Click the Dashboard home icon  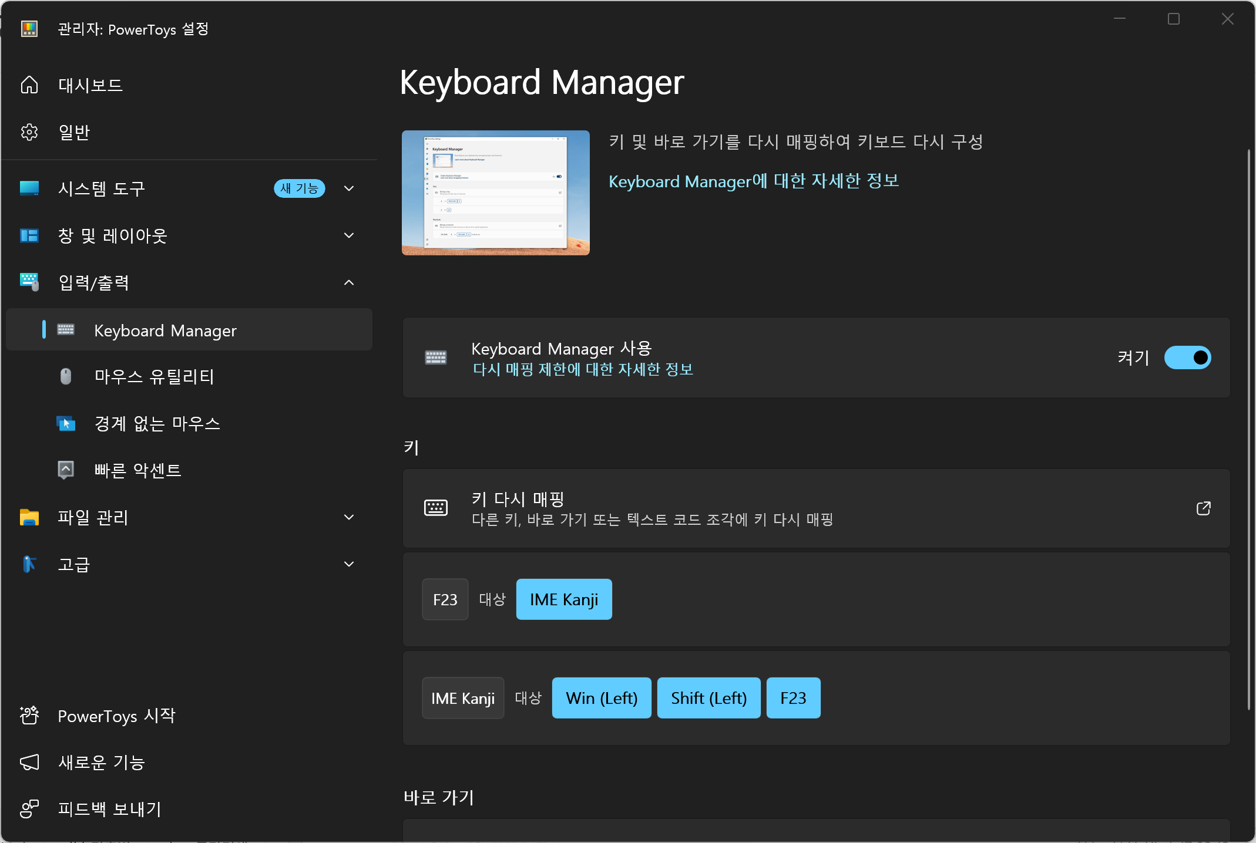tap(29, 85)
